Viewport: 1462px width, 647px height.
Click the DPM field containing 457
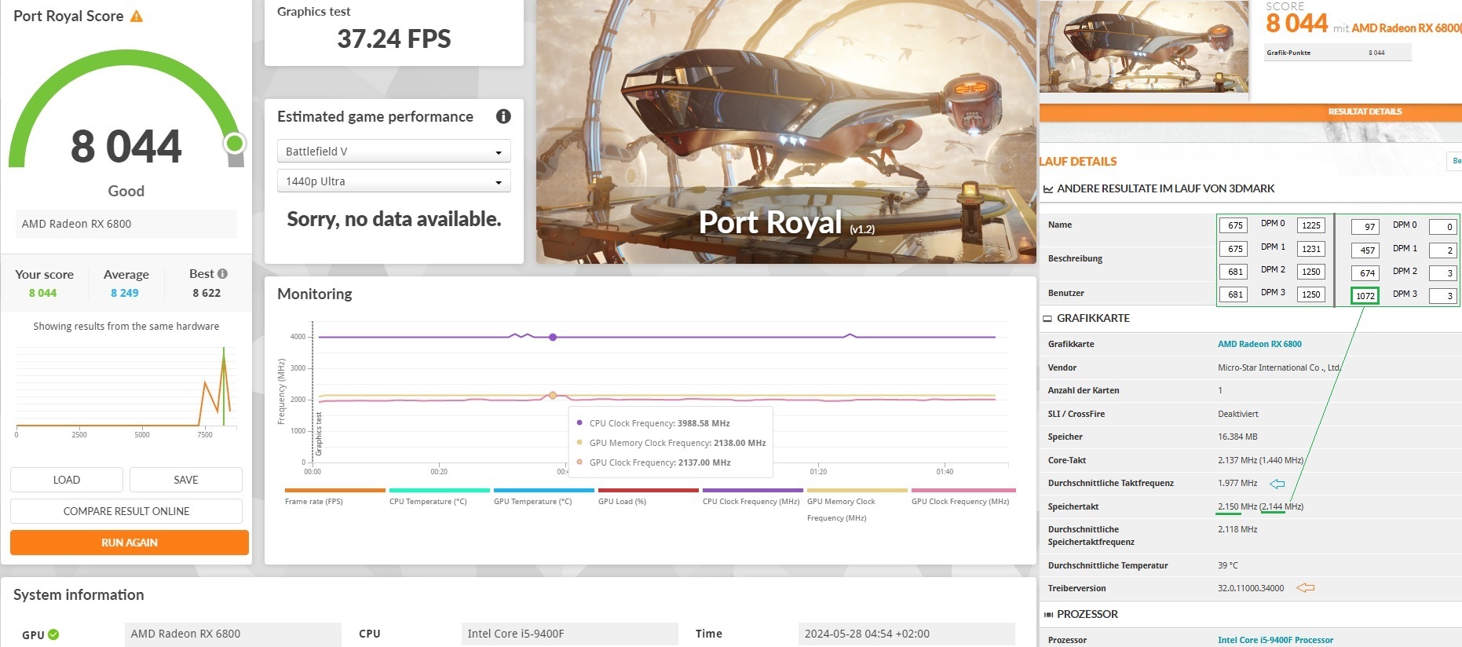coord(1365,250)
